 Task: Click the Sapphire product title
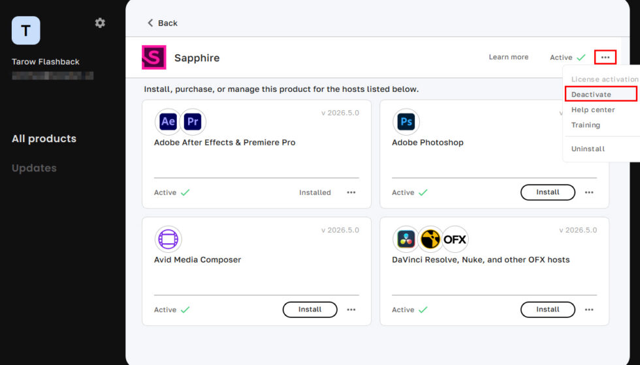[x=197, y=58]
